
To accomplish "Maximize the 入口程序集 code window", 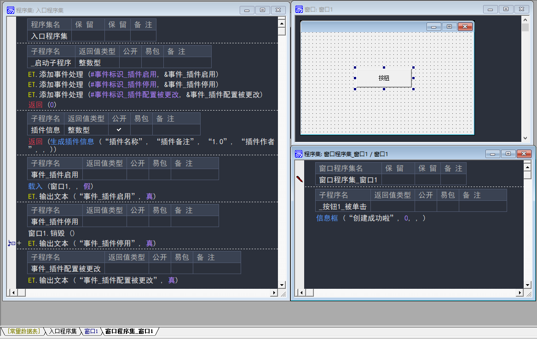I will (262, 10).
